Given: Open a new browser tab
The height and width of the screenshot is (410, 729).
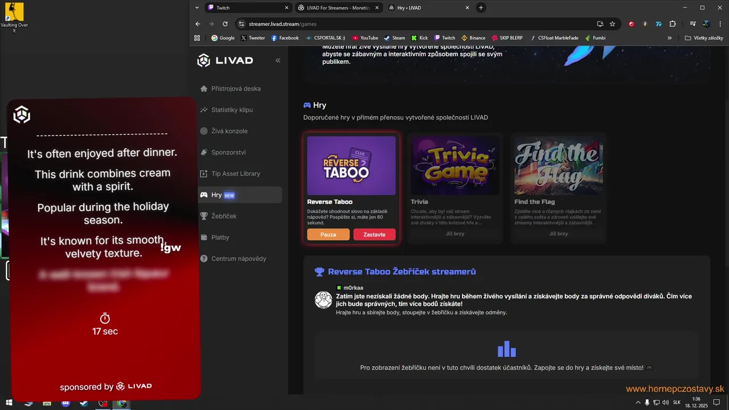Looking at the screenshot, I should 481,8.
